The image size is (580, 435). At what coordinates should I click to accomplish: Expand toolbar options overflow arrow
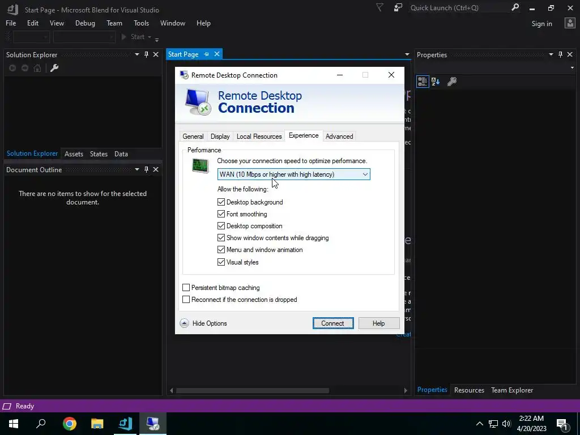tap(157, 39)
